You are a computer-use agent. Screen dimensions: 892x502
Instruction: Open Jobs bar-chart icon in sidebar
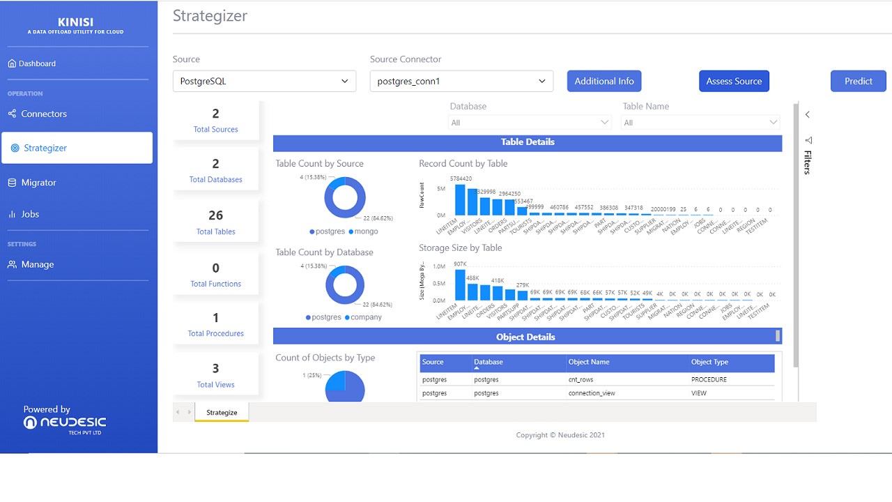click(x=12, y=214)
